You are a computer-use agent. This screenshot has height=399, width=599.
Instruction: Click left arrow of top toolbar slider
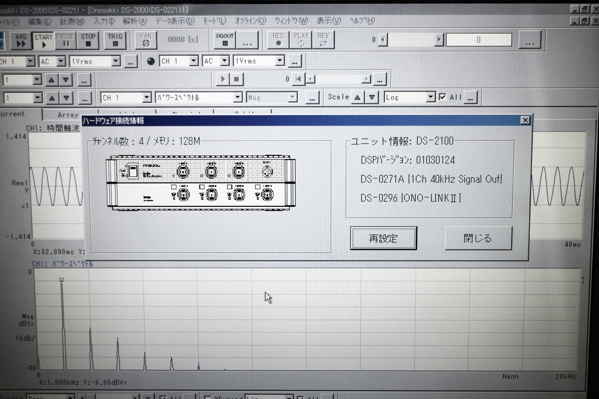pos(383,40)
